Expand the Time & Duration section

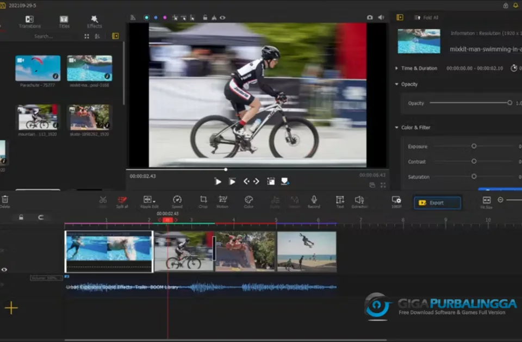pos(396,69)
